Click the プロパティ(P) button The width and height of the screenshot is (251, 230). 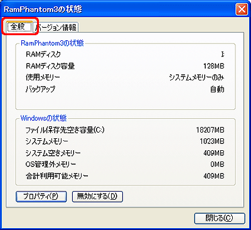[41, 197]
